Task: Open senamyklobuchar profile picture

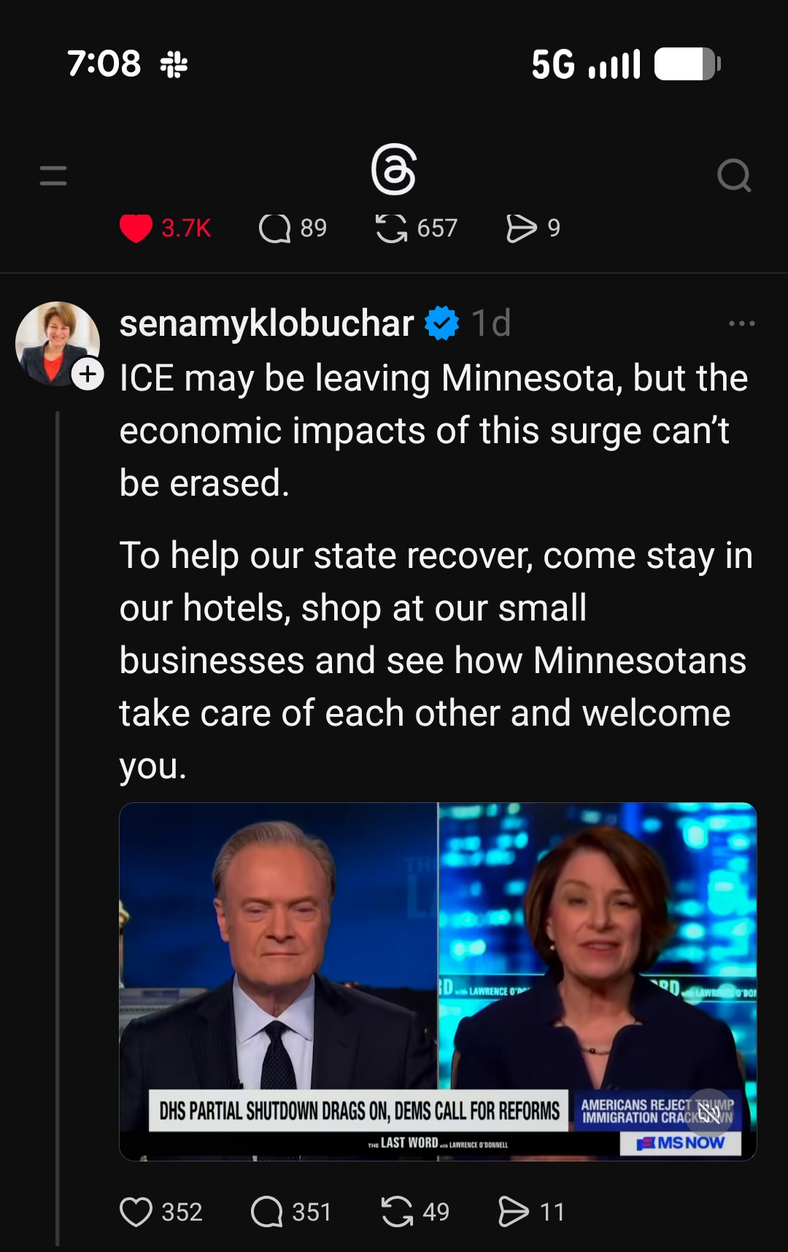Action: point(57,342)
